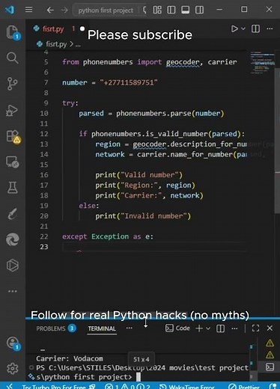
Task: Click the VS Code logo in title bar
Action: (x=10, y=10)
